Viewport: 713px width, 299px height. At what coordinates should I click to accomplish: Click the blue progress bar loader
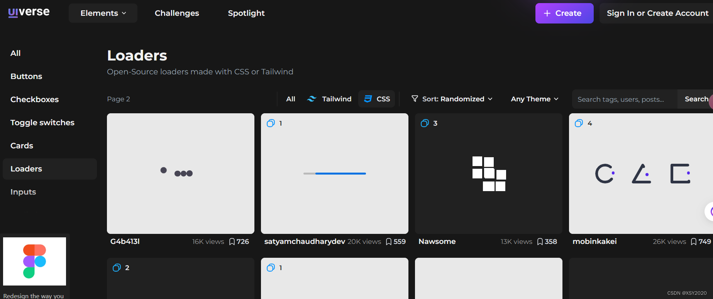(335, 173)
